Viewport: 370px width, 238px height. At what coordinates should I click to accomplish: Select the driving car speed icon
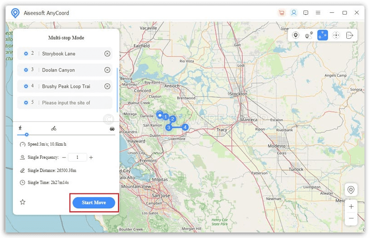[112, 129]
